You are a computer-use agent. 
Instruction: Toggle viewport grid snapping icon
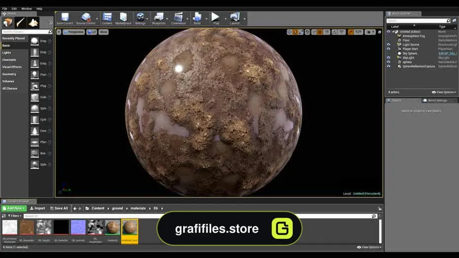(x=320, y=32)
